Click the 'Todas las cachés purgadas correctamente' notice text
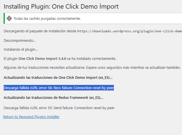The width and height of the screenshot is (182, 135). [x=47, y=19]
